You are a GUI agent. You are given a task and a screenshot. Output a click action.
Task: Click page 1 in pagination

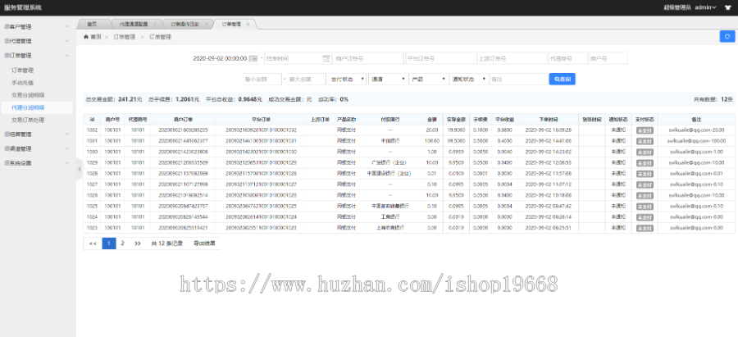(x=109, y=244)
